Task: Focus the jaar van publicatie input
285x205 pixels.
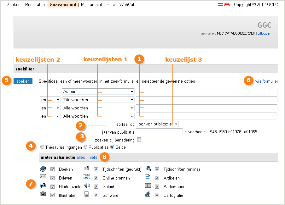Action: 159,132
